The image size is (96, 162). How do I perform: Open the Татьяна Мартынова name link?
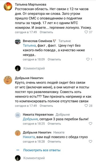(x=31, y=4)
